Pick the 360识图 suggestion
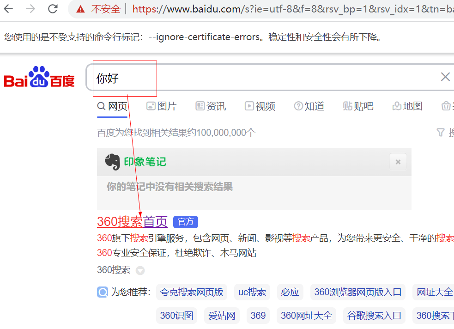 coord(176,316)
